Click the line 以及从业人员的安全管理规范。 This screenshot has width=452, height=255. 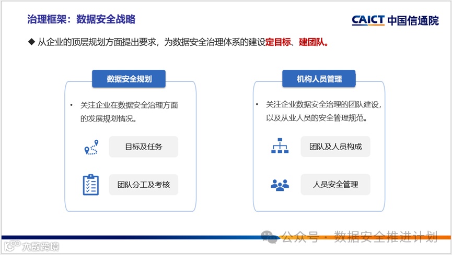click(x=317, y=118)
